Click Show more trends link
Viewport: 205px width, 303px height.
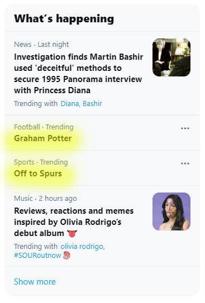coord(35,282)
